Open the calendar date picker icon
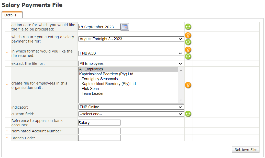 [x=125, y=27]
